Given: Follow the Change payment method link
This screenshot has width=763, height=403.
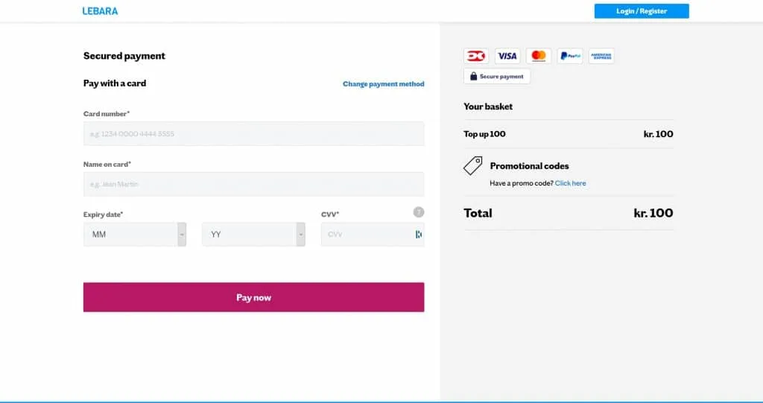Looking at the screenshot, I should click(x=383, y=84).
